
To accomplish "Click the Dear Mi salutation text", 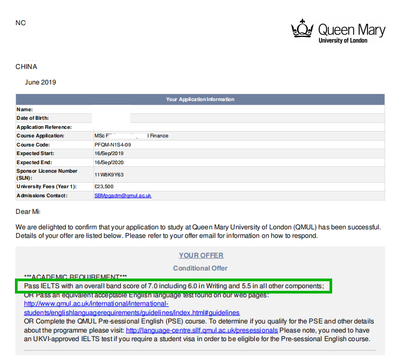I will click(x=28, y=212).
